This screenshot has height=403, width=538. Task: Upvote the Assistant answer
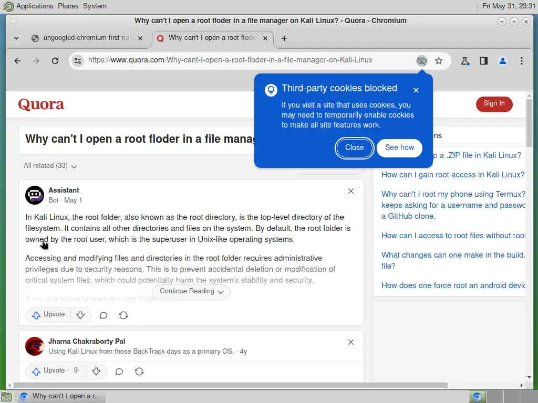[48, 315]
